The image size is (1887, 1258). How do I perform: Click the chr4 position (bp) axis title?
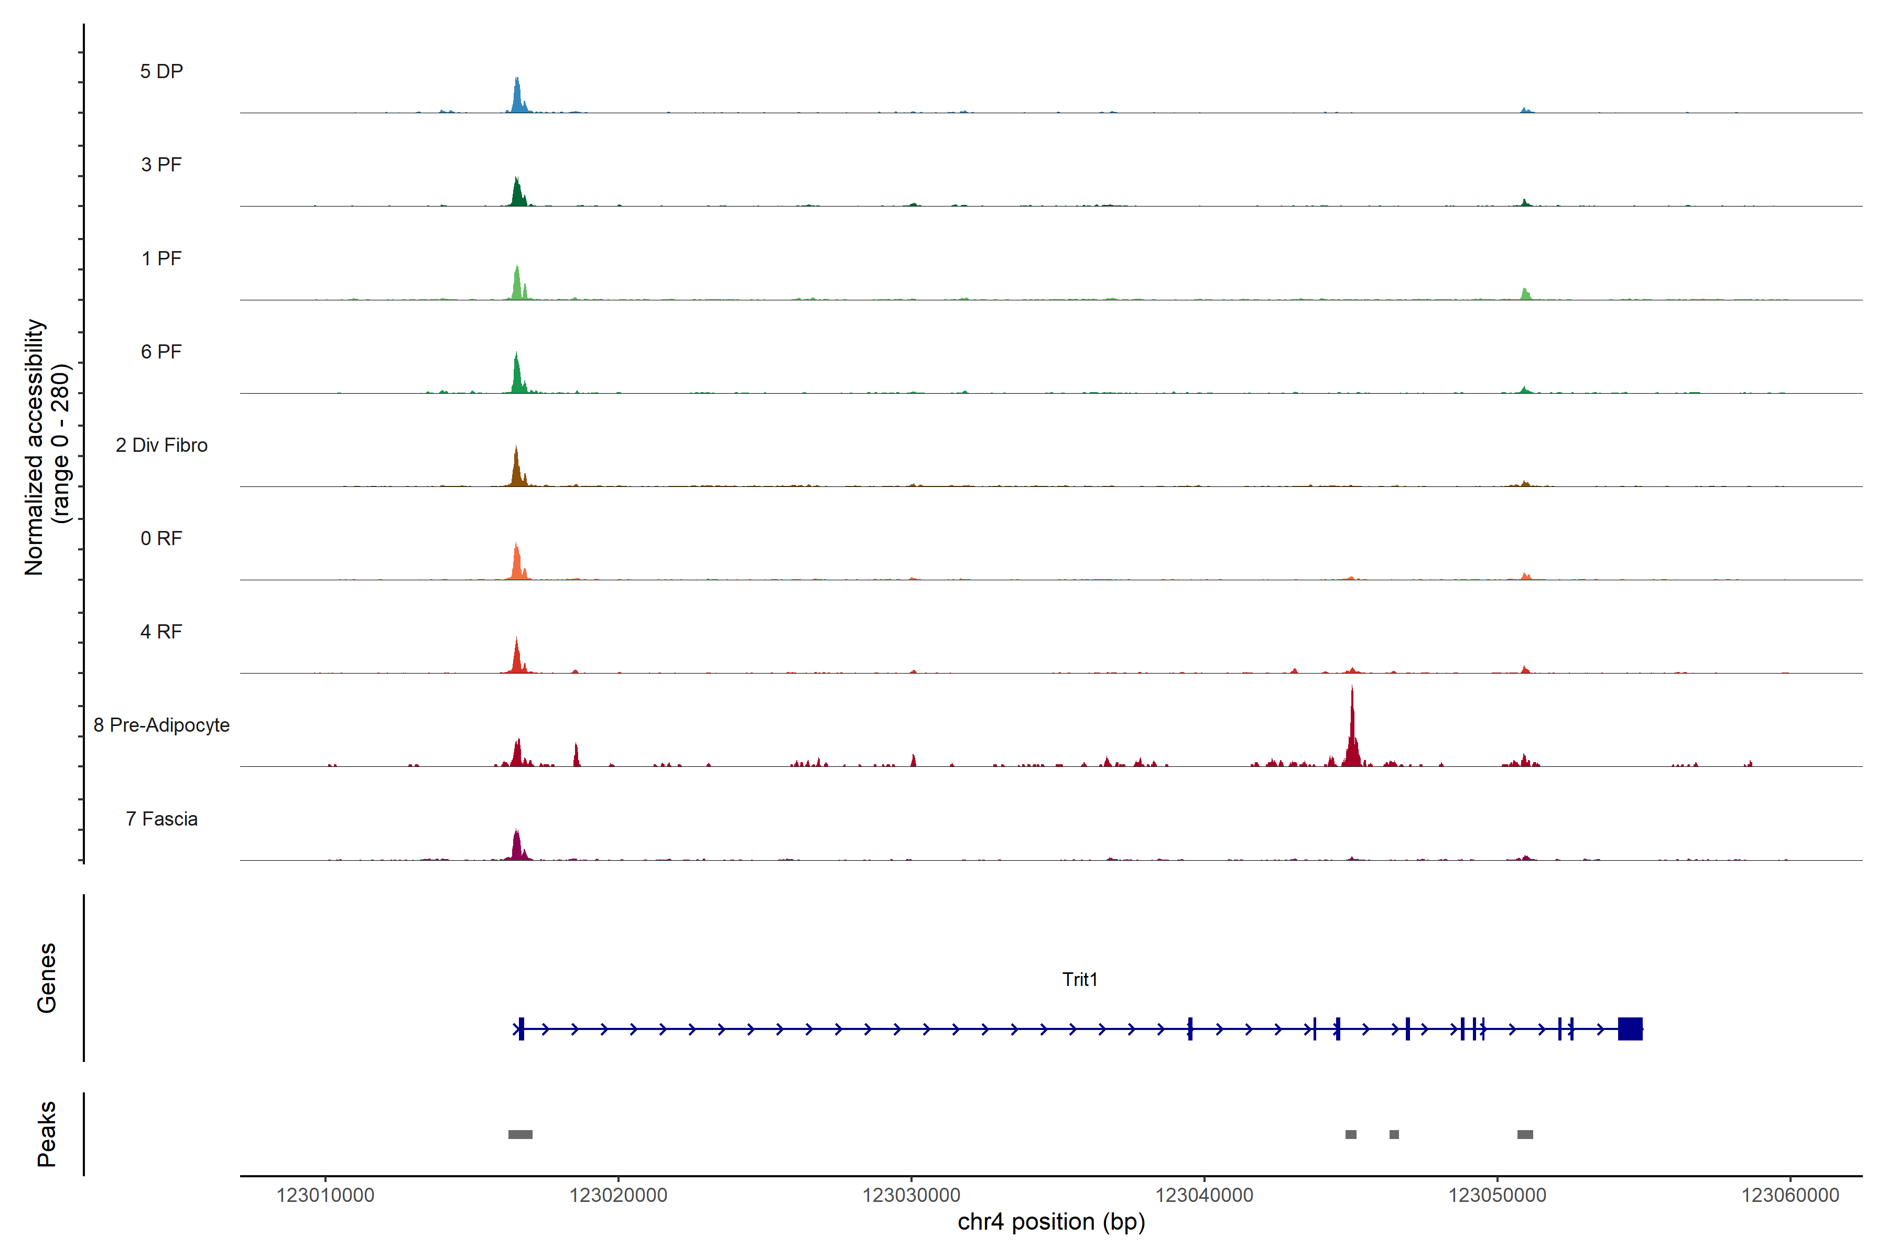[1051, 1222]
